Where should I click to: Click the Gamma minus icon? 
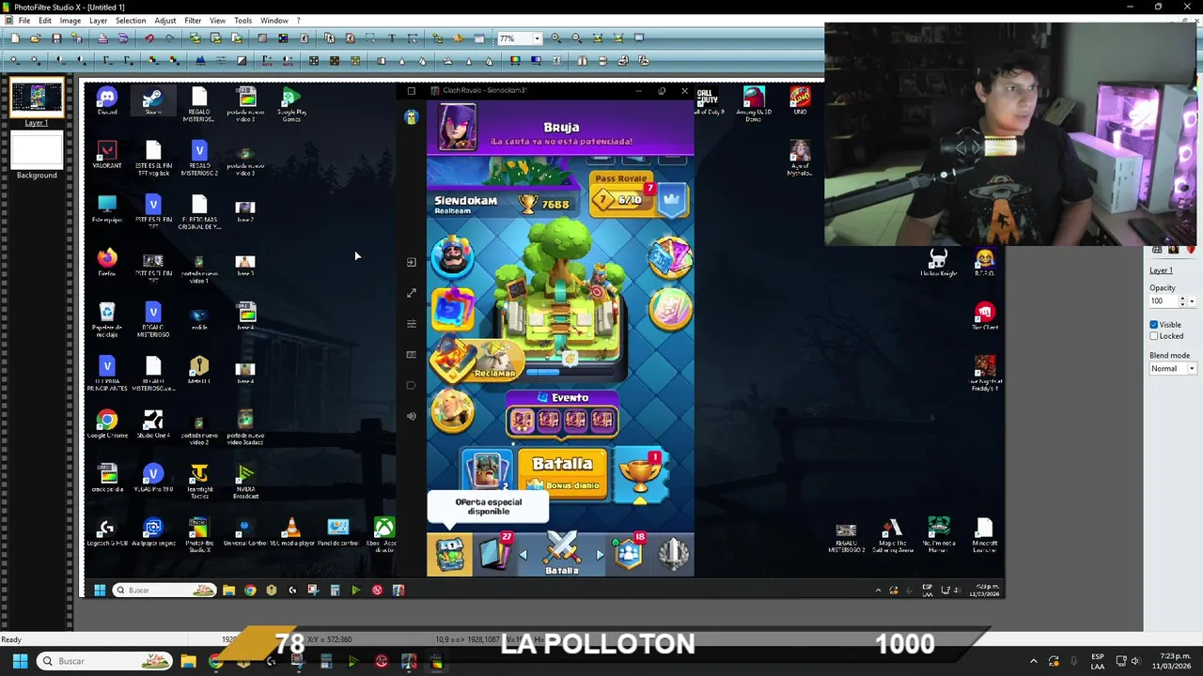pos(108,60)
